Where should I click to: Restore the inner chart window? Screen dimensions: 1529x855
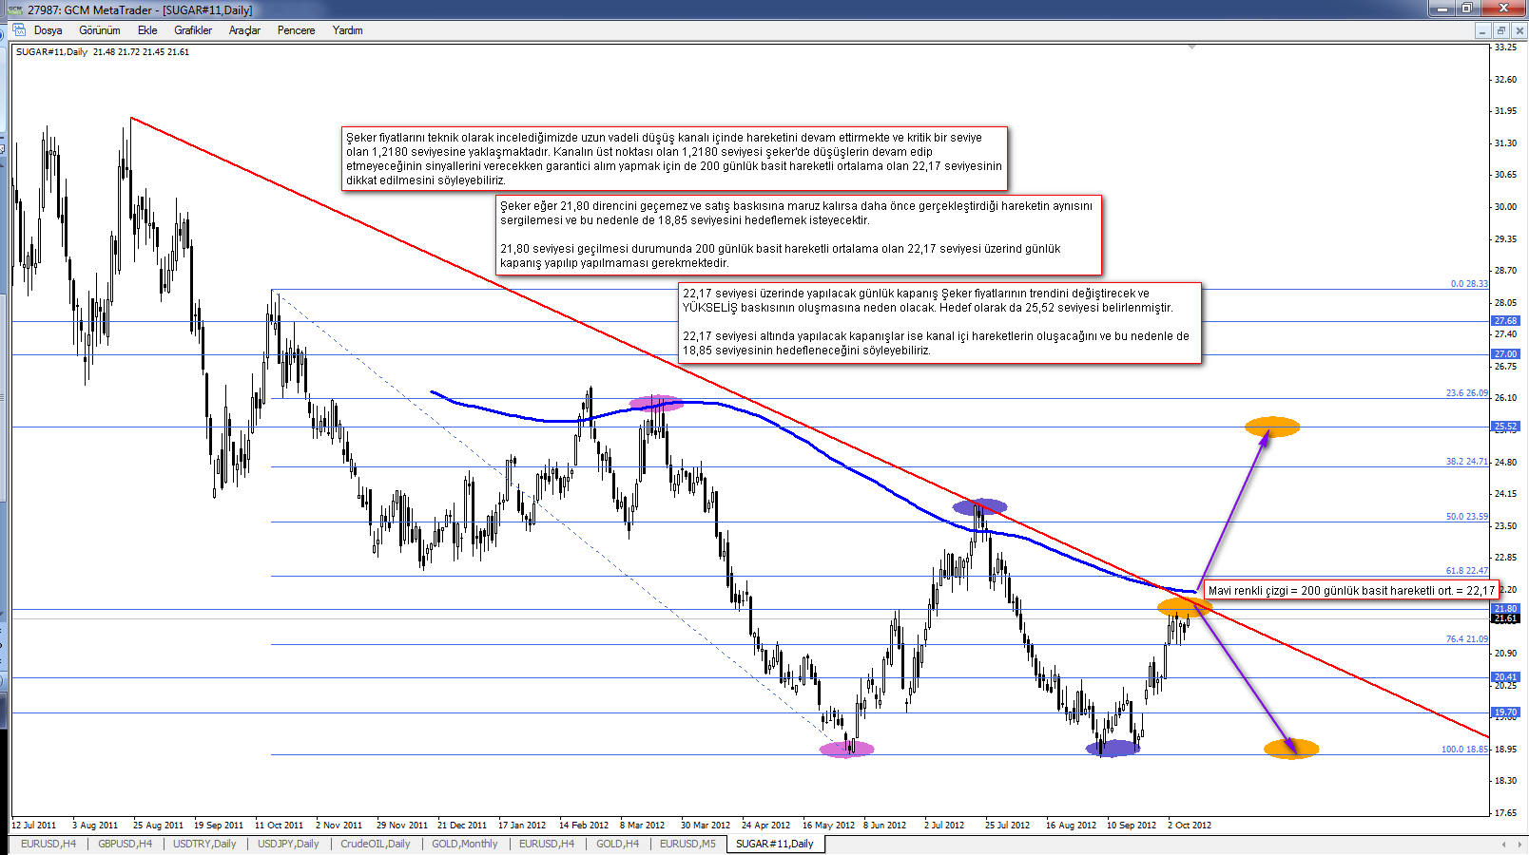point(1501,30)
